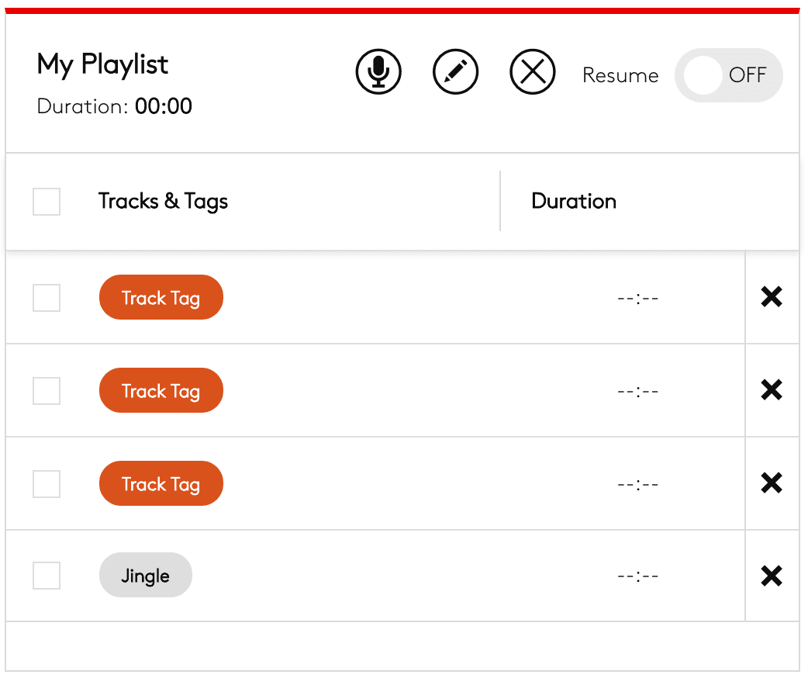Click the microphone record icon
The height and width of the screenshot is (678, 808).
point(378,73)
